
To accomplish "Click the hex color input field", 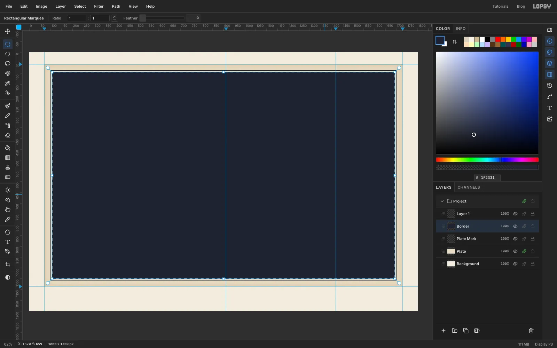I will (x=487, y=177).
